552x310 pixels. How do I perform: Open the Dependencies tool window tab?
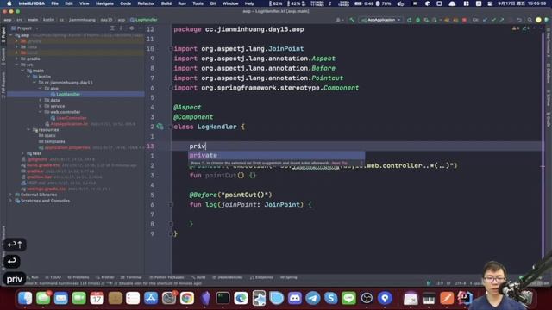[228, 277]
